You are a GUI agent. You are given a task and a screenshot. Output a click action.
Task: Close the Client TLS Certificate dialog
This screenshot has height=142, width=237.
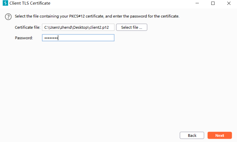229,3
